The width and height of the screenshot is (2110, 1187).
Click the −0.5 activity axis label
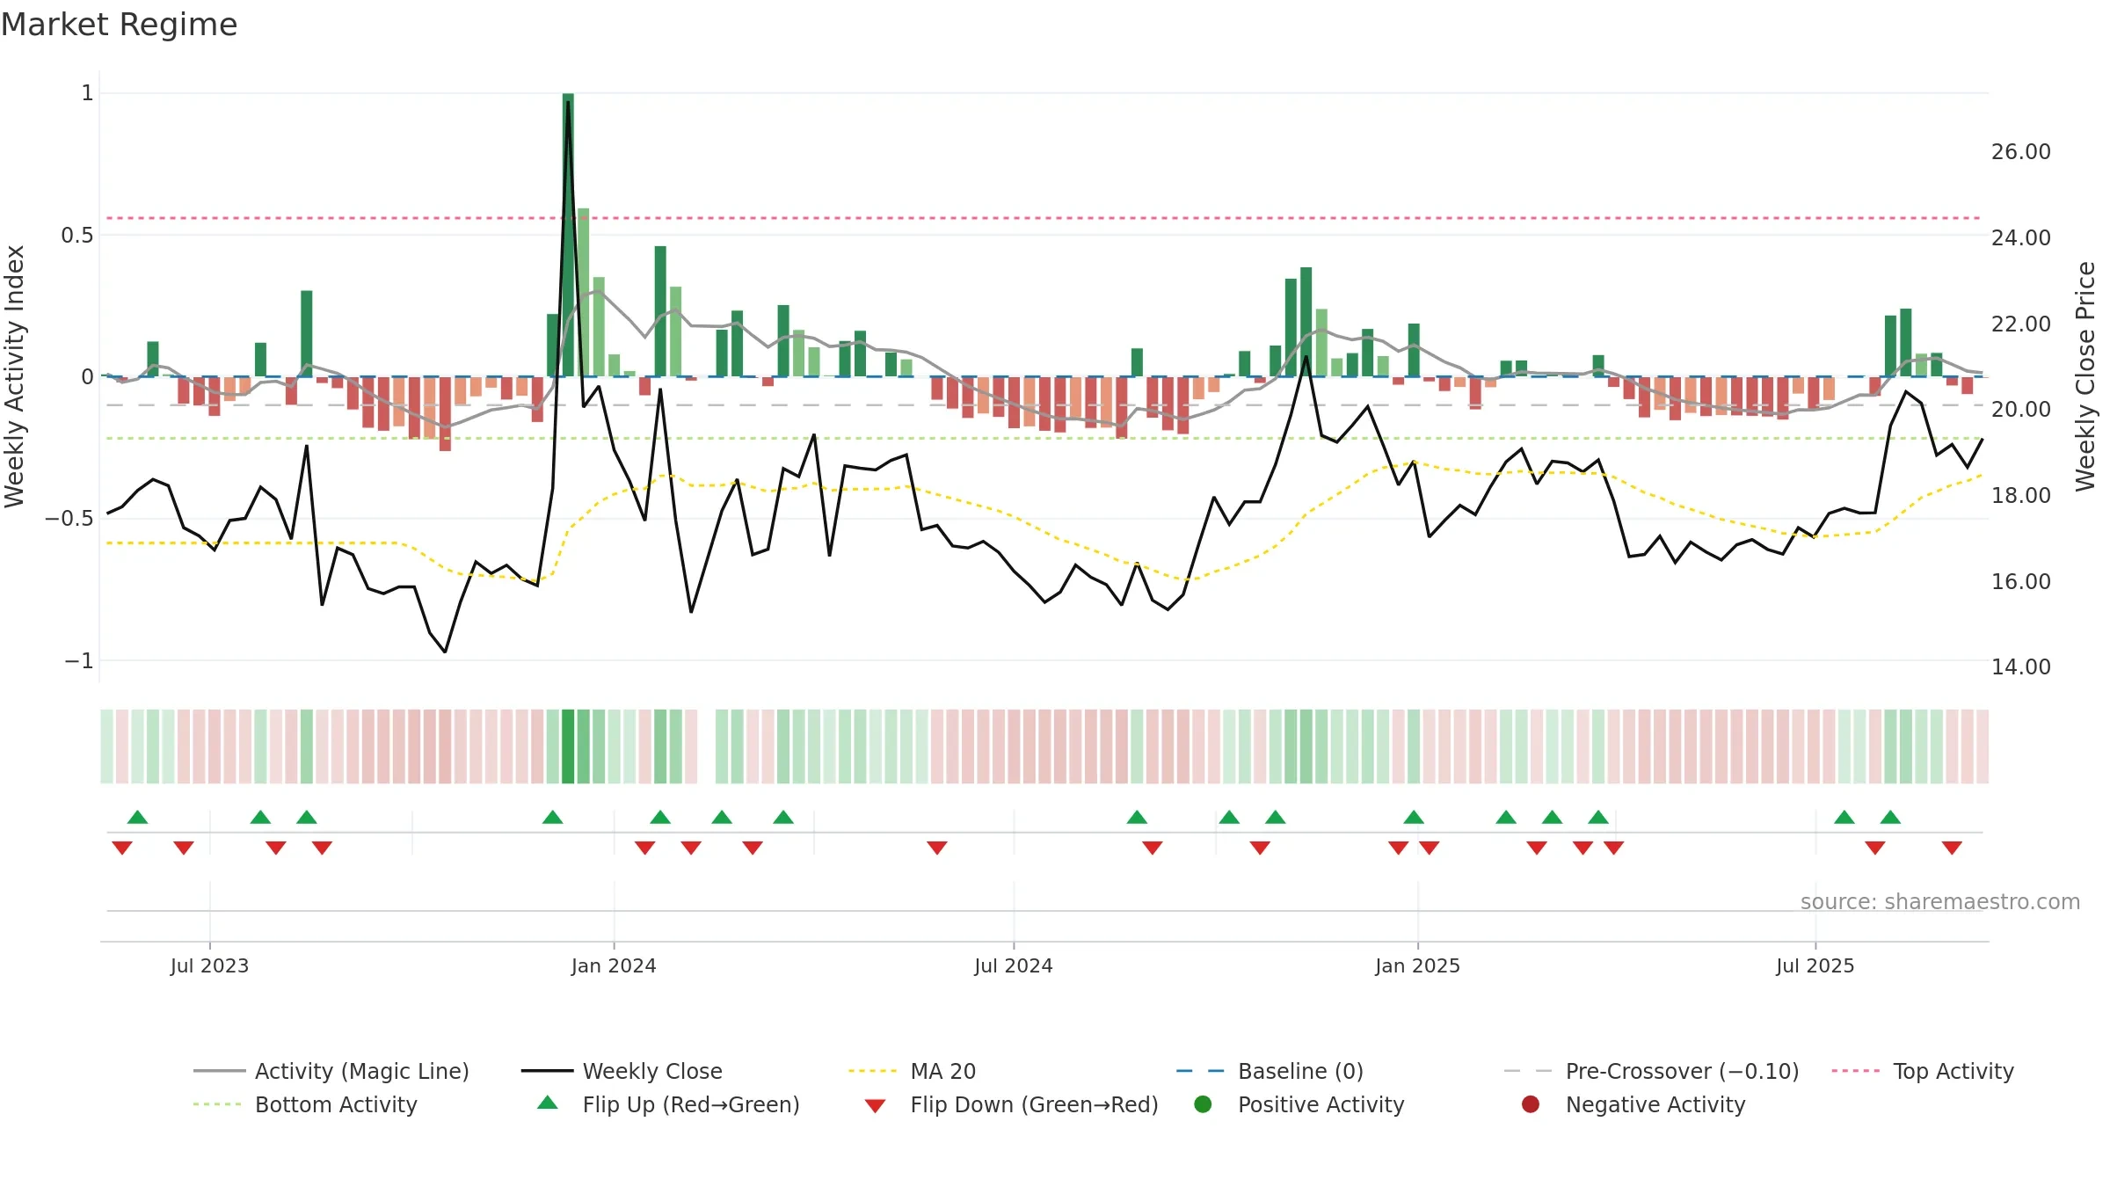(x=69, y=519)
